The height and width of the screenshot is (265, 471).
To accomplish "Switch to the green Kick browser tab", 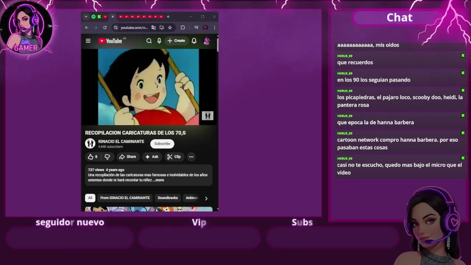I will [x=99, y=17].
